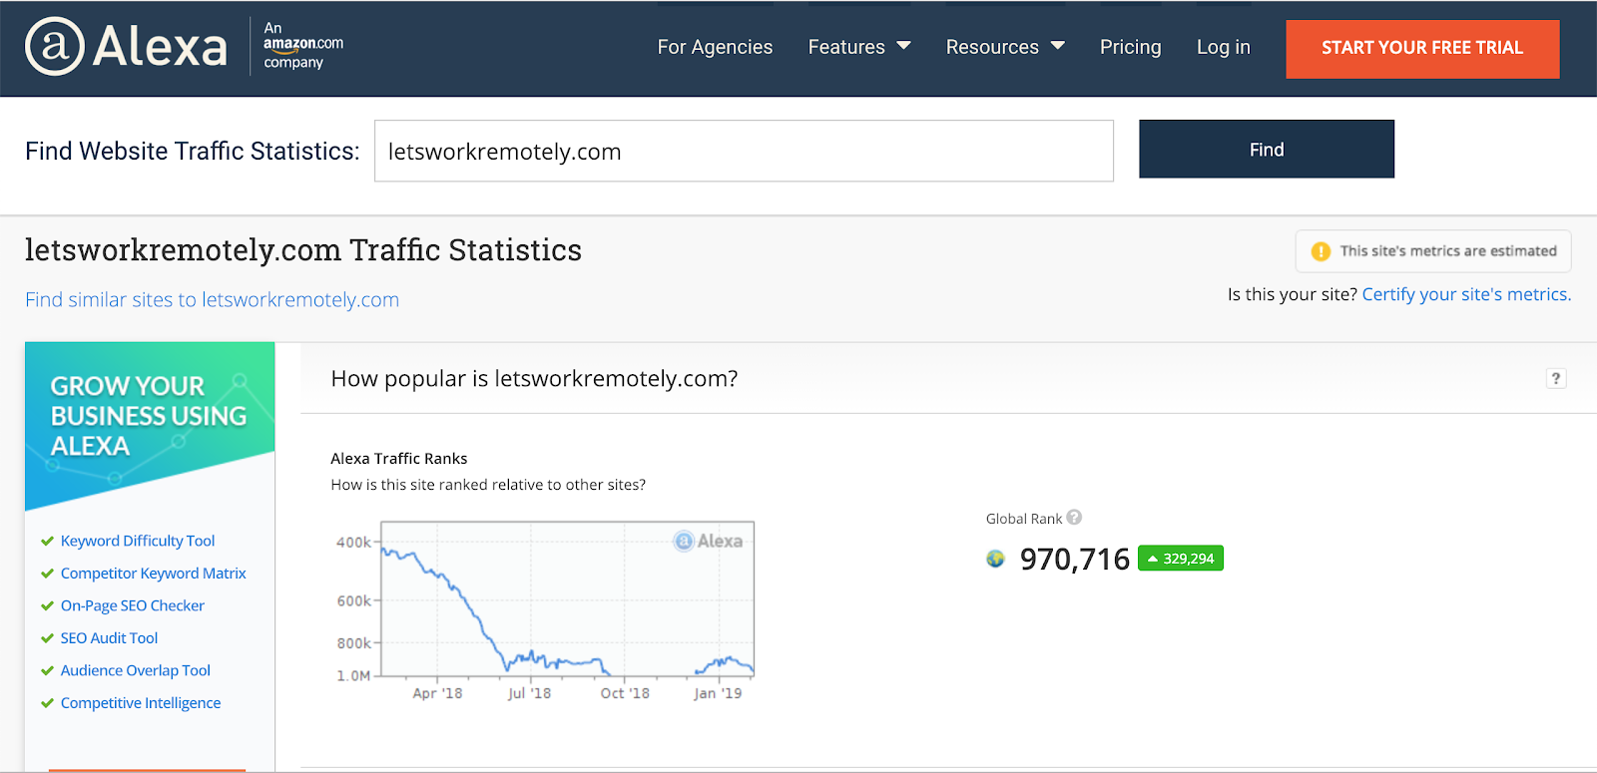Open the Competitor Keyword Matrix link
Image resolution: width=1597 pixels, height=773 pixels.
[x=153, y=574]
